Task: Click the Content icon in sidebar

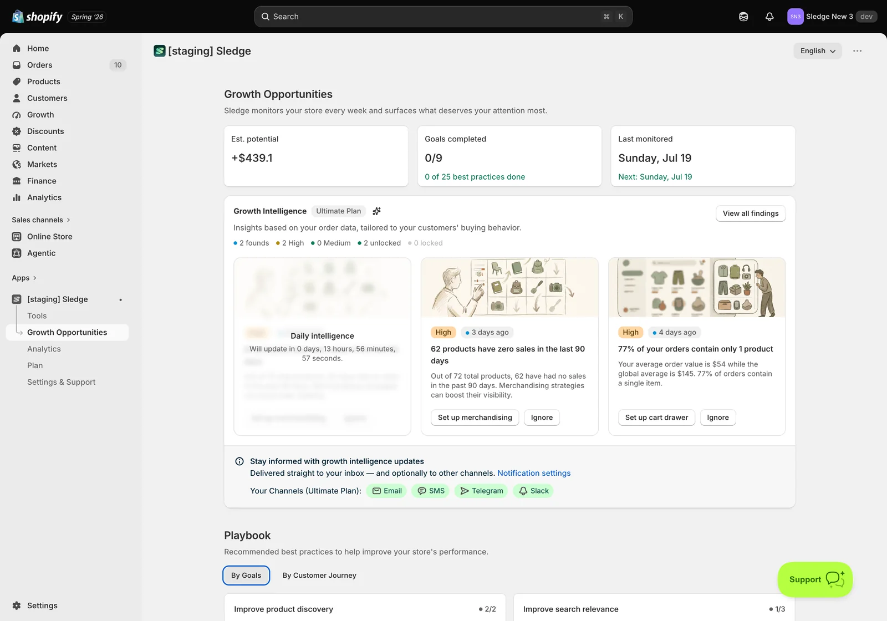Action: tap(17, 148)
